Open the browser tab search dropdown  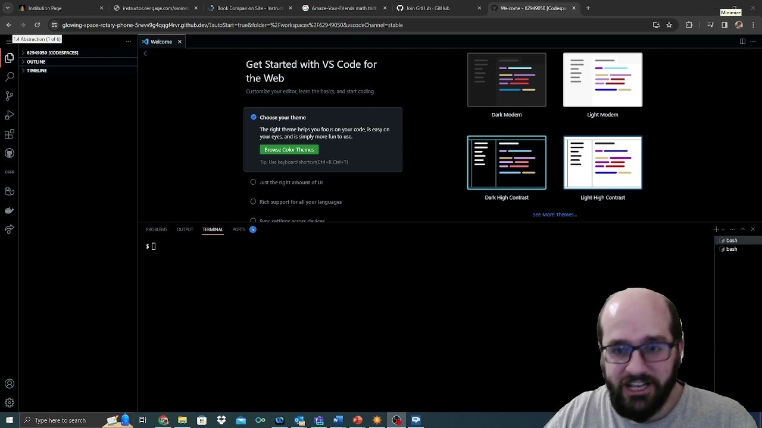(8, 8)
